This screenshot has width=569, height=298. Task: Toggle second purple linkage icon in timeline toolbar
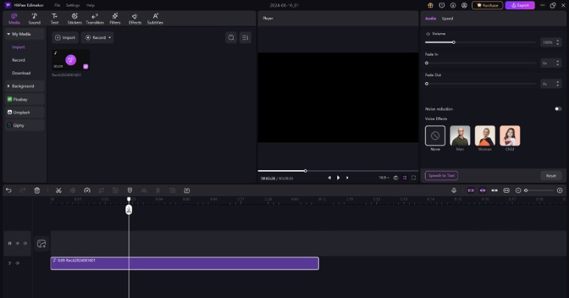tap(483, 191)
